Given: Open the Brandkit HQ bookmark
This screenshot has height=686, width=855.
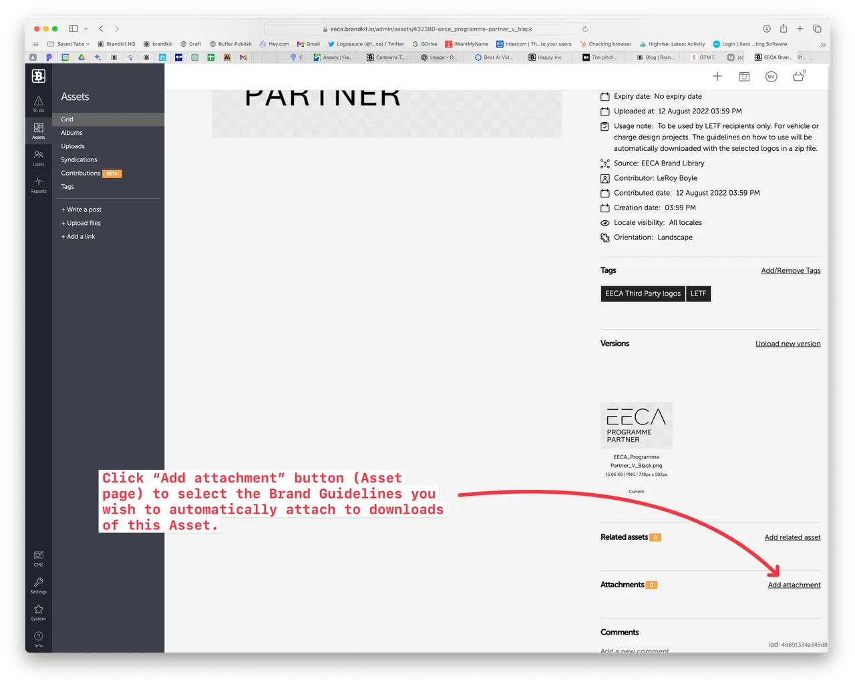Looking at the screenshot, I should tap(116, 44).
